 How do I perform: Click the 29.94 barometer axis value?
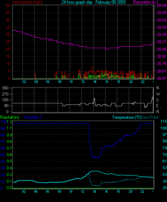coord(162,5)
